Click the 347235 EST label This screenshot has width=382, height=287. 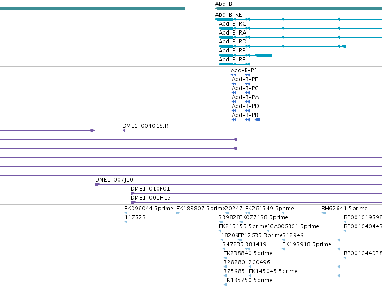click(233, 244)
